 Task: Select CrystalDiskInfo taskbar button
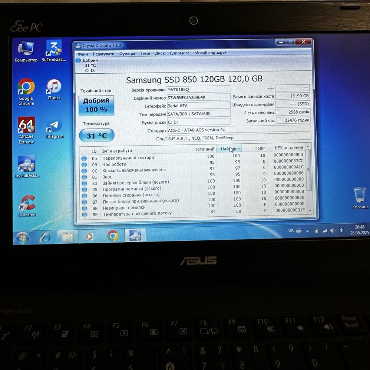pos(135,235)
